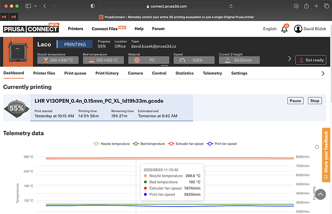Screen dimensions: 332x214
Task: Toggle the Safari sidebar icon
Action: tap(28, 6)
